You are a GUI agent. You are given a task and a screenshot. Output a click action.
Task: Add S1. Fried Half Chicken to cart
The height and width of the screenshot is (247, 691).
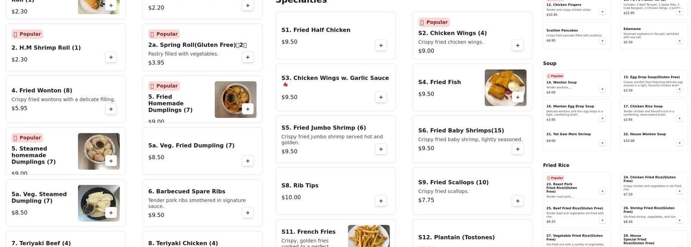(381, 45)
